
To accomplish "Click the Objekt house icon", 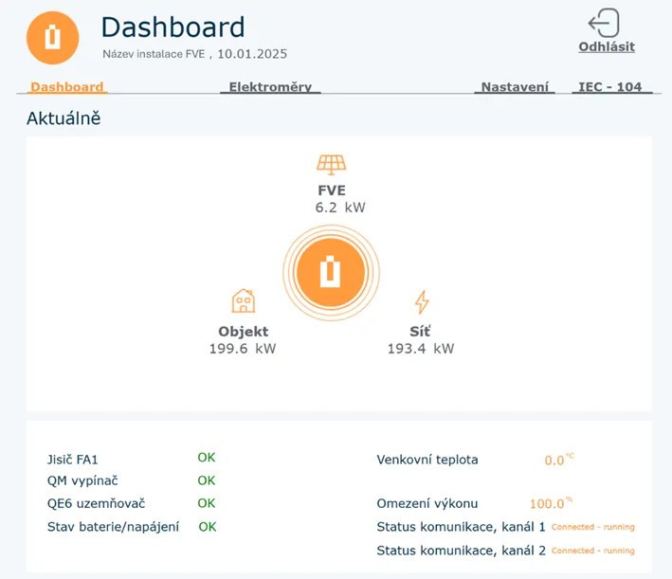I will click(x=244, y=302).
